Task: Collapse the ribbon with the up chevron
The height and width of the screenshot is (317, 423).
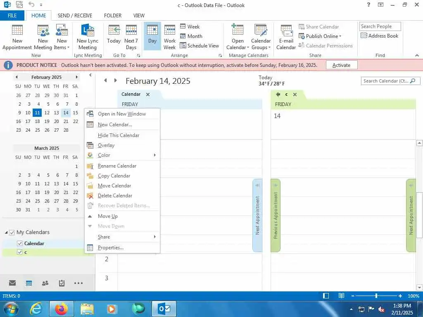Action: pyautogui.click(x=417, y=55)
